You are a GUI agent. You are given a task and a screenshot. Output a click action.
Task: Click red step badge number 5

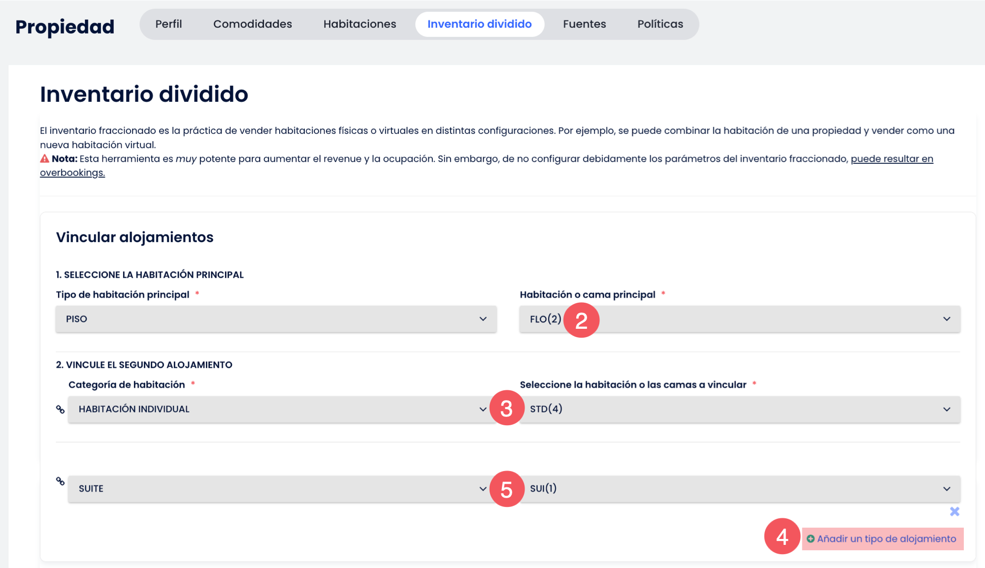pyautogui.click(x=506, y=489)
